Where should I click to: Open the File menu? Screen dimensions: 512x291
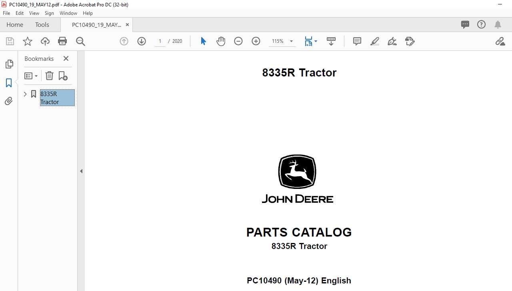point(6,13)
